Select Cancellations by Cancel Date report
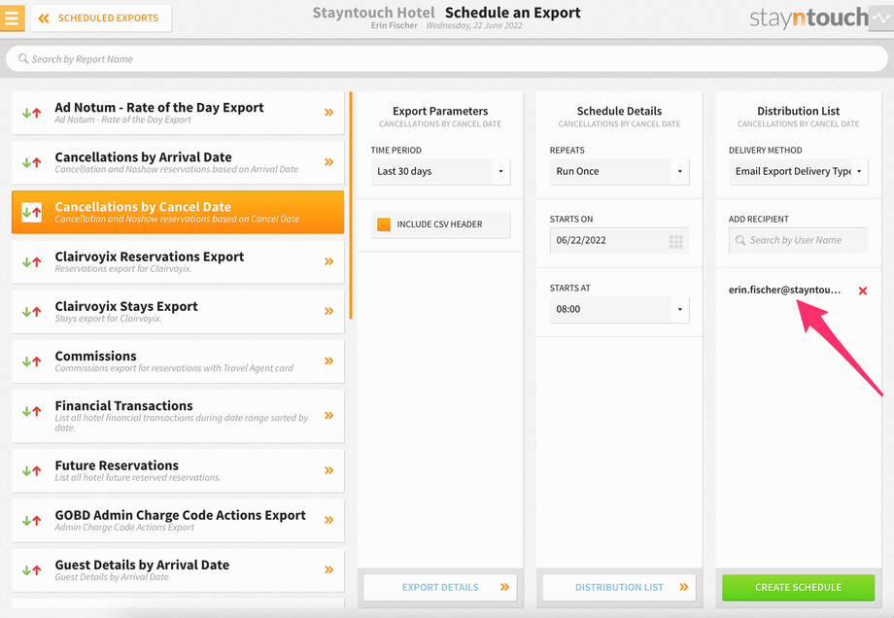This screenshot has width=894, height=618. 178,212
